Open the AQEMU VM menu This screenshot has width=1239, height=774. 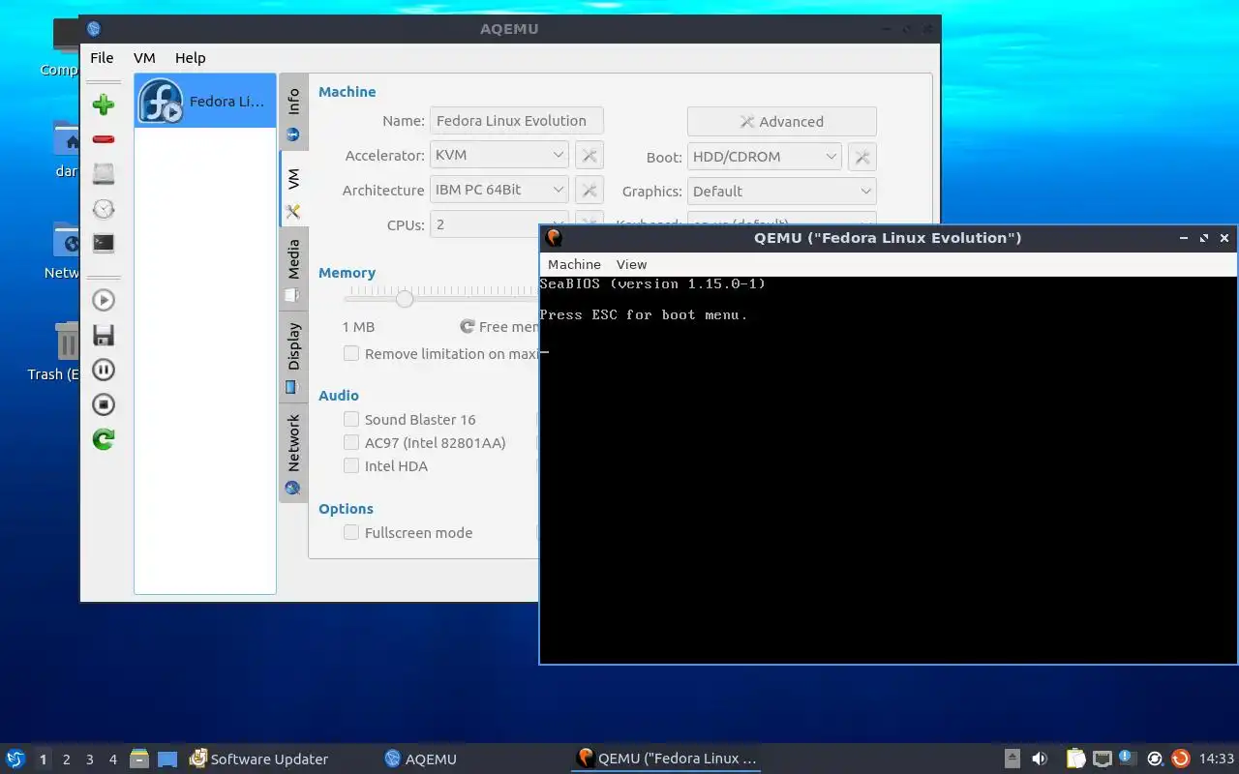[144, 58]
